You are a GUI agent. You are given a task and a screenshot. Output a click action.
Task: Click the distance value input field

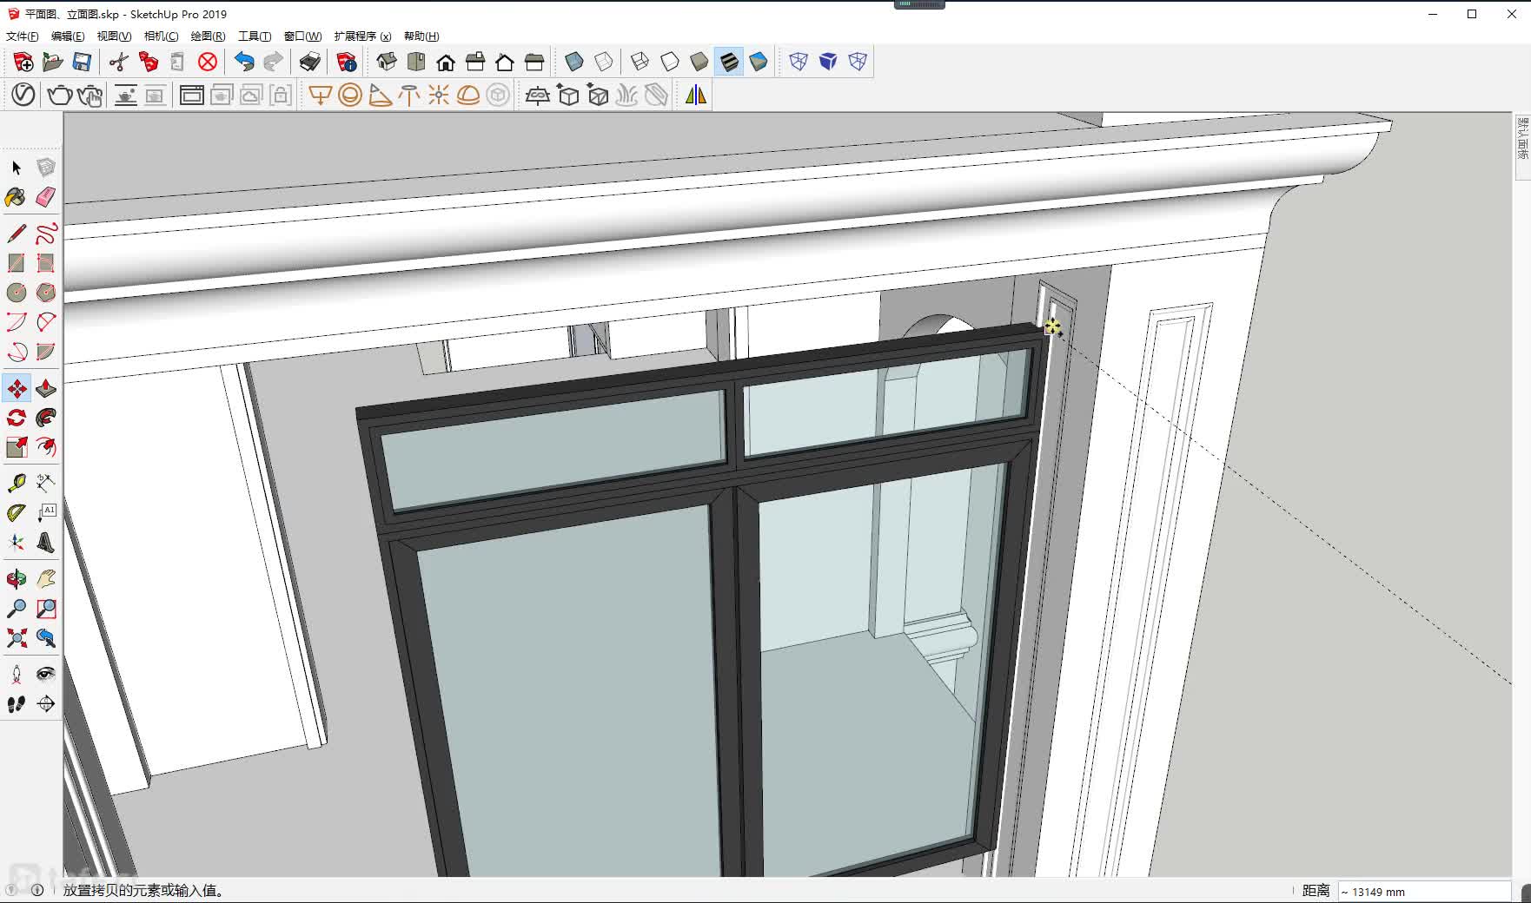[x=1424, y=892]
